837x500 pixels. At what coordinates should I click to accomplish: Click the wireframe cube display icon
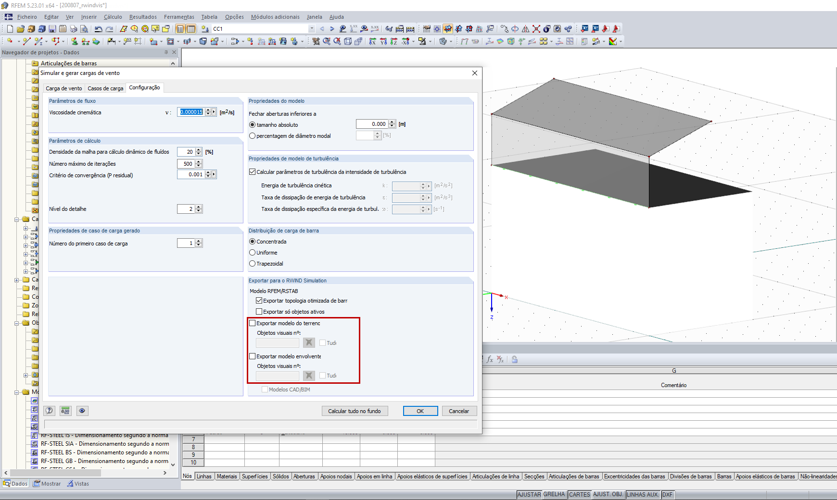tap(348, 41)
